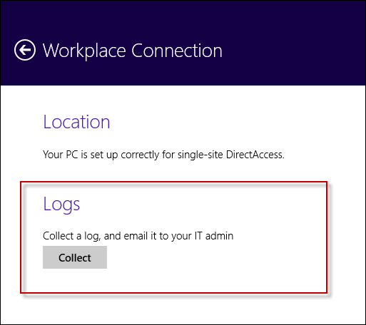Image resolution: width=366 pixels, height=325 pixels.
Task: Click the words 'to your' before IT admin
Action: coord(176,237)
